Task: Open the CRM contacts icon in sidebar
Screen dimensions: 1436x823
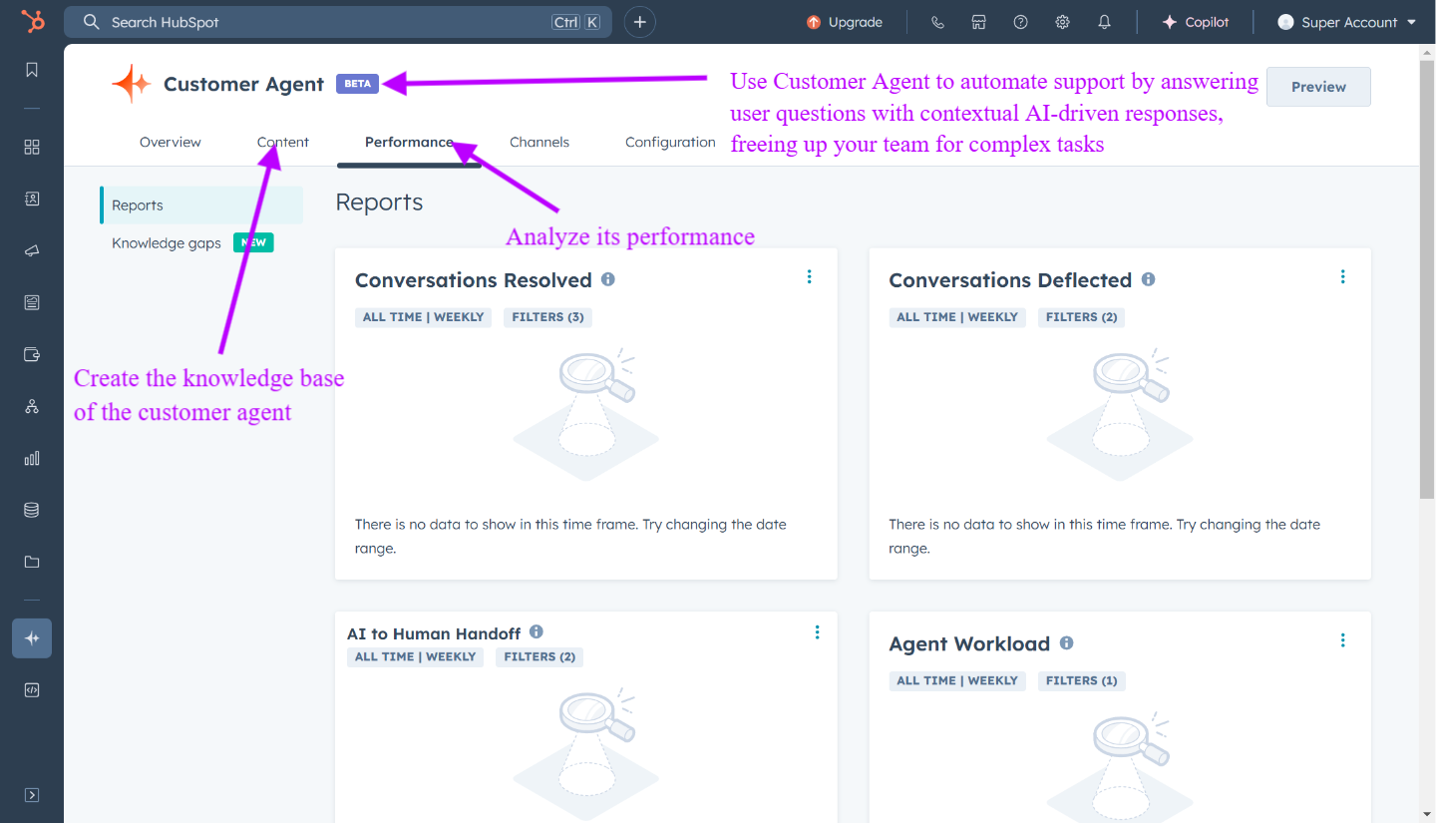Action: (31, 199)
